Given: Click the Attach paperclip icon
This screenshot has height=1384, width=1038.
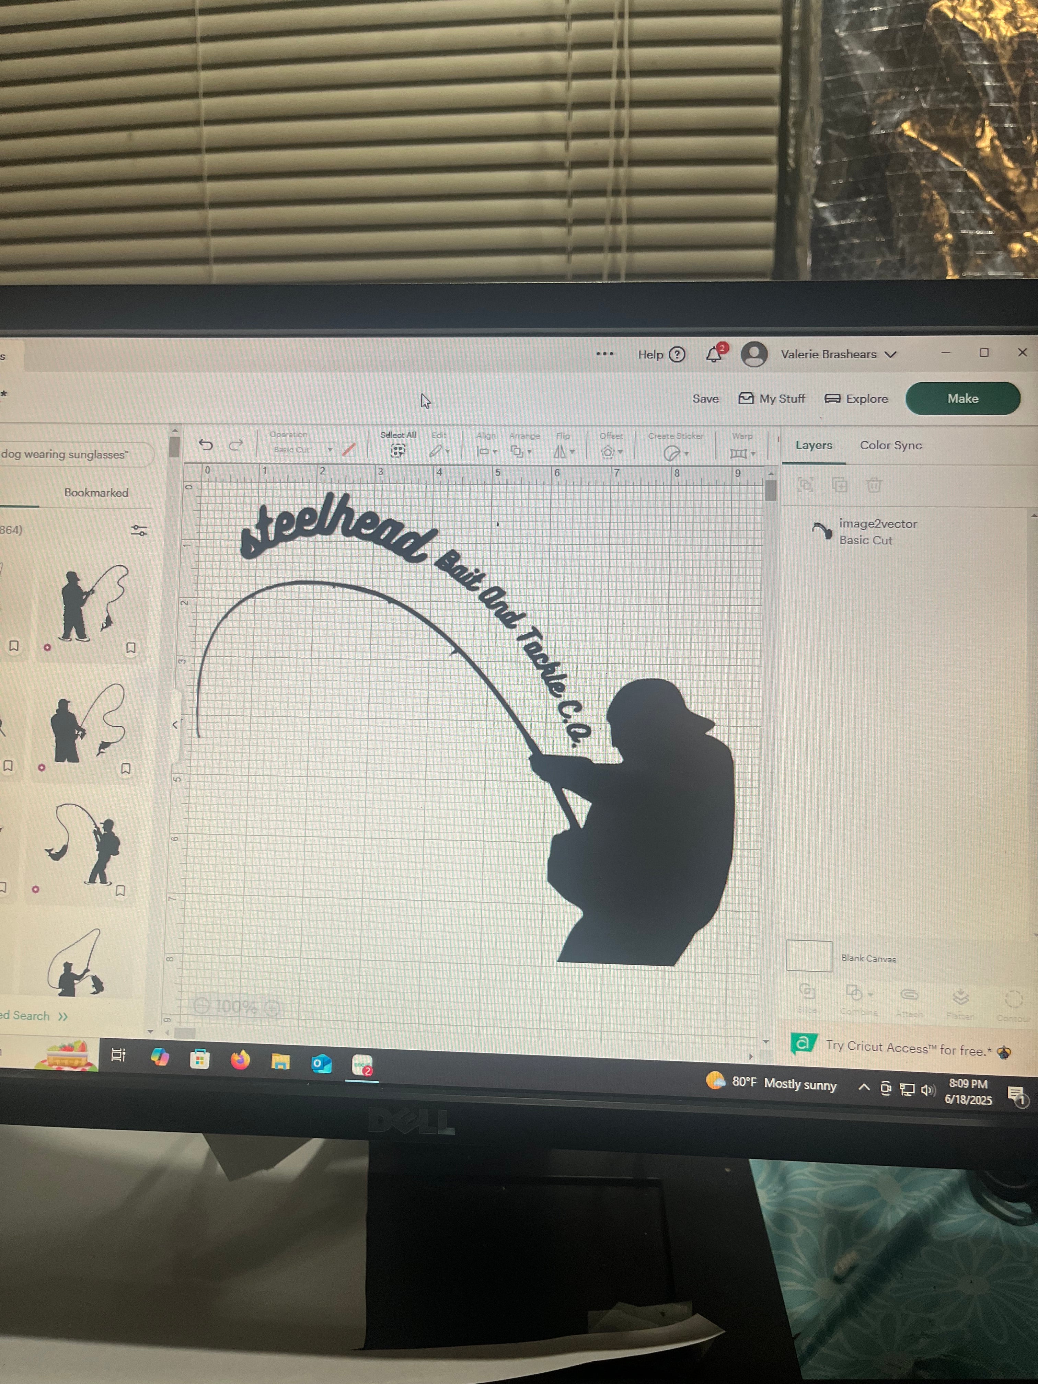Looking at the screenshot, I should (x=909, y=994).
